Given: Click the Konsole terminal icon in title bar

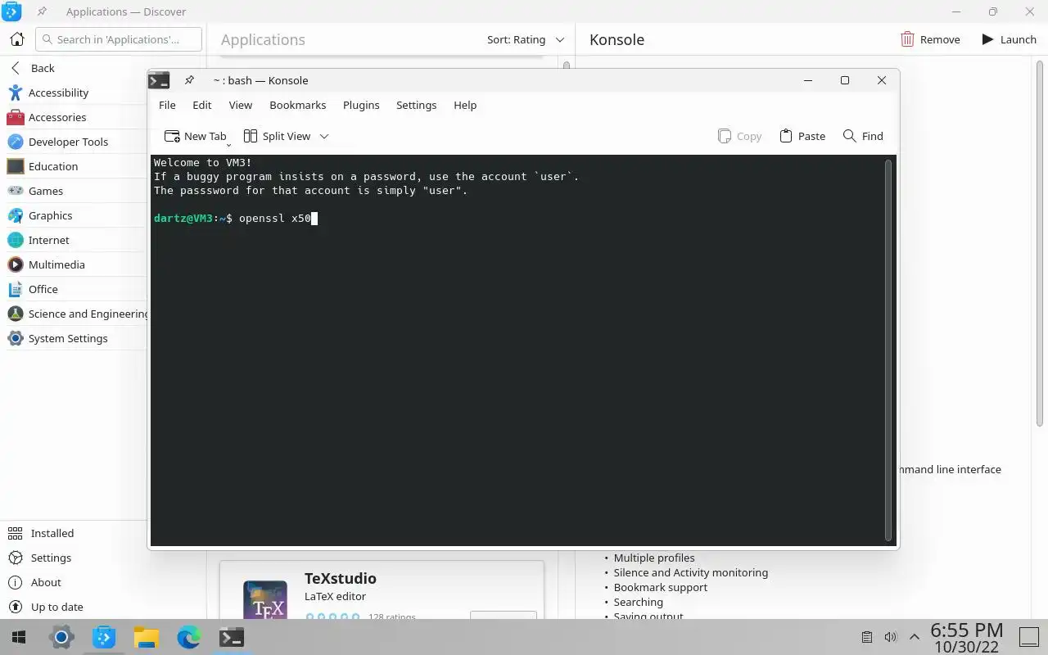Looking at the screenshot, I should tap(159, 80).
